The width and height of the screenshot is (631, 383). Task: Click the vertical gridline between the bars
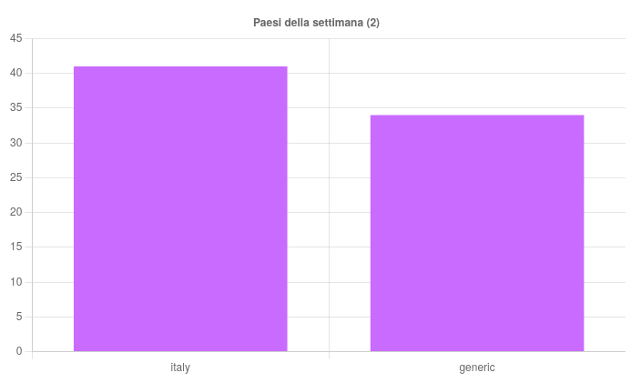point(330,195)
